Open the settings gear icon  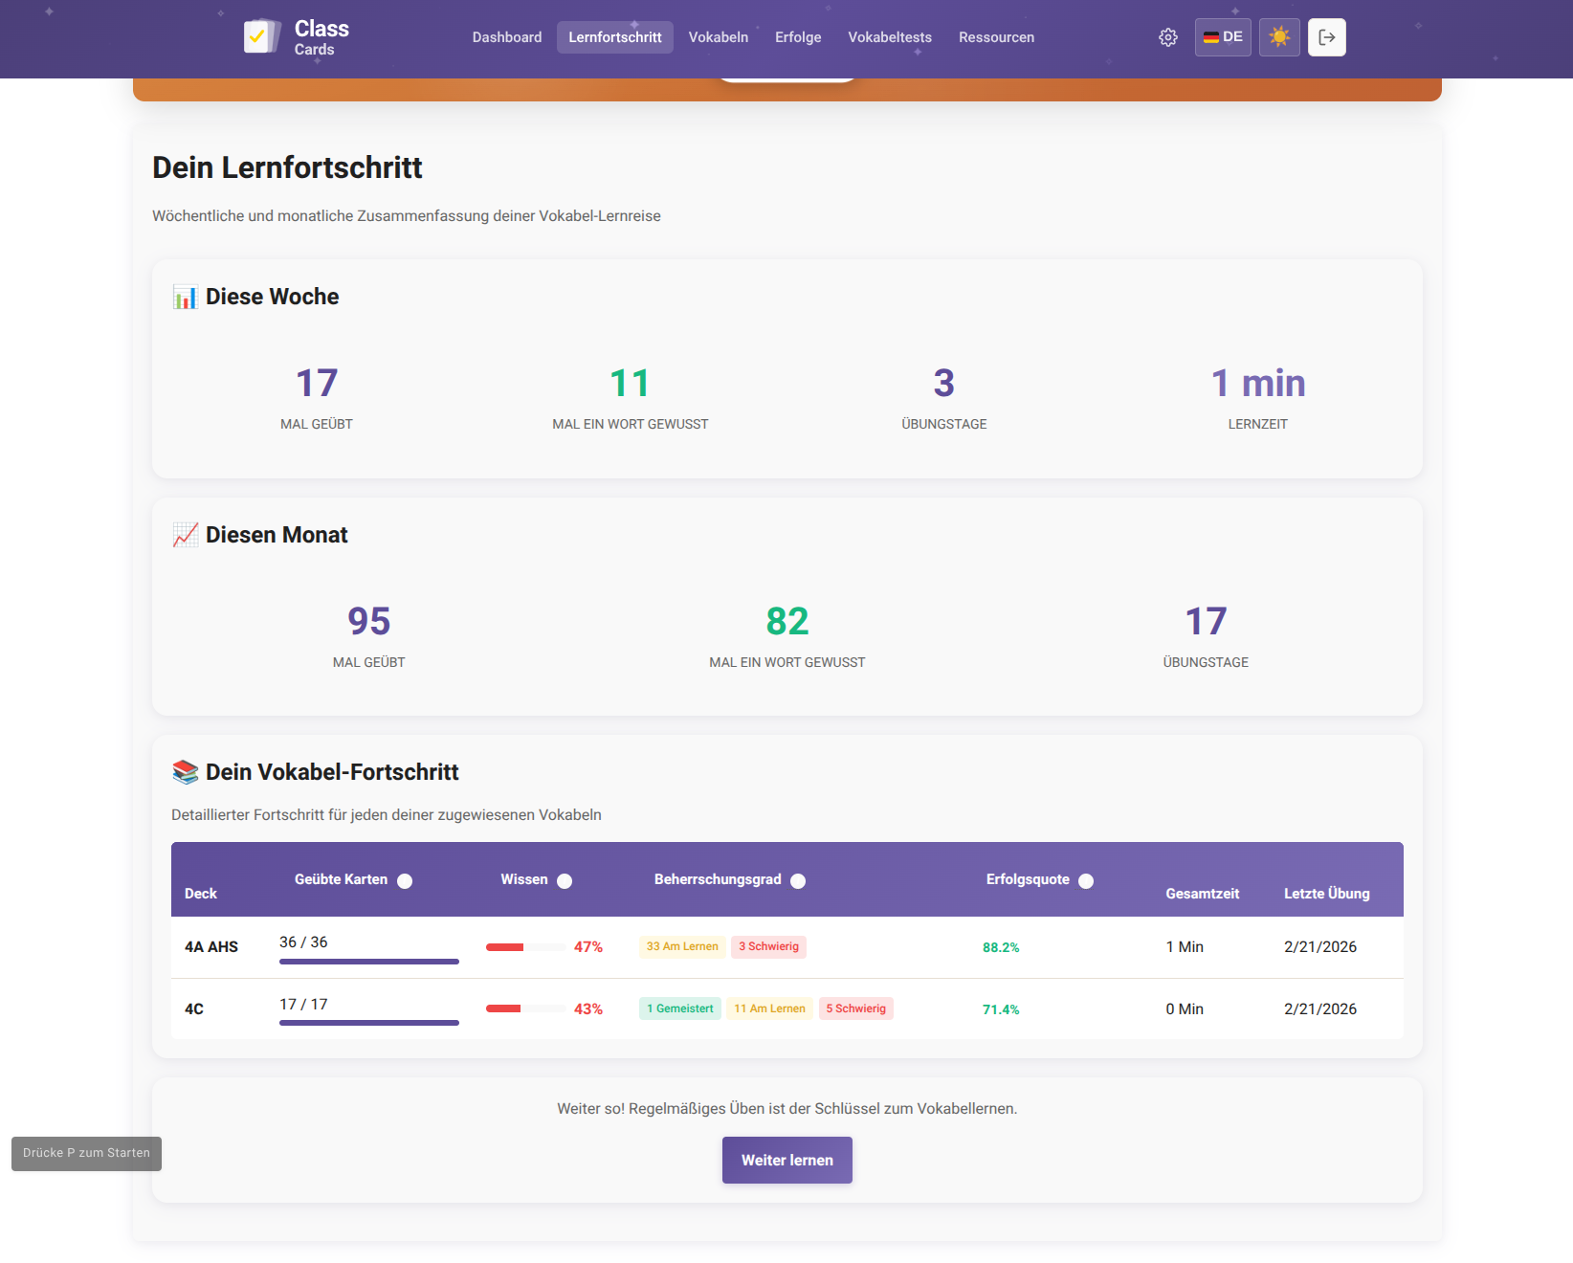(1167, 36)
